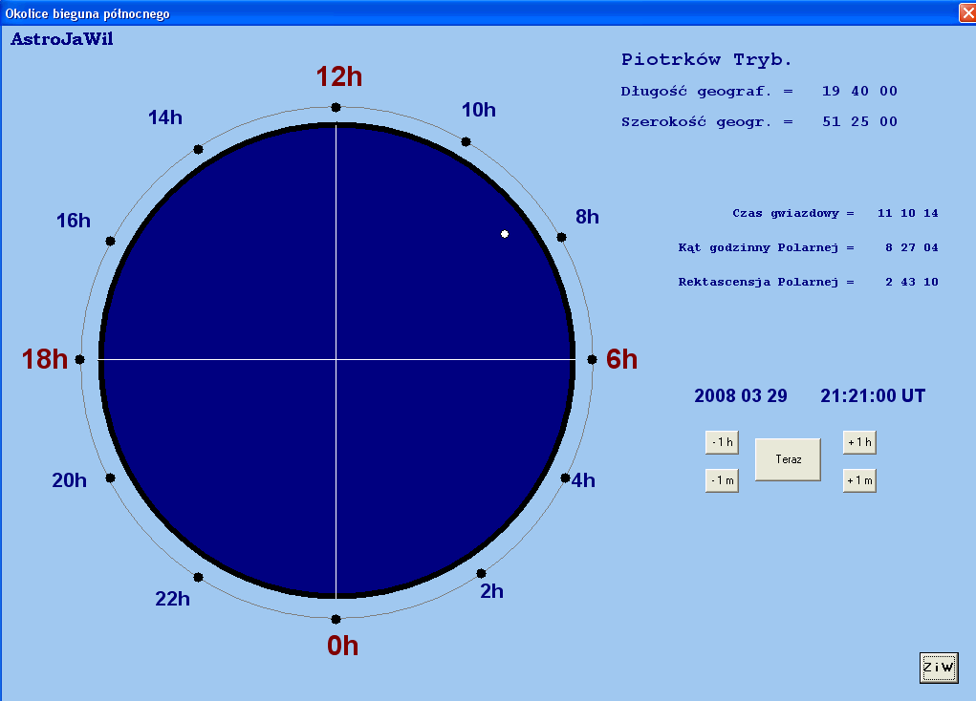This screenshot has width=976, height=701.
Task: Close the Okolice bieguna północnego window
Action: click(967, 13)
